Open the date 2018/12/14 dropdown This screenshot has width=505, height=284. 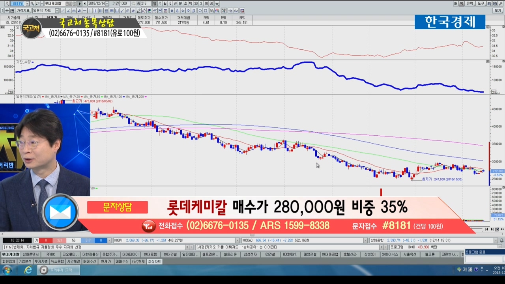pyautogui.click(x=107, y=4)
